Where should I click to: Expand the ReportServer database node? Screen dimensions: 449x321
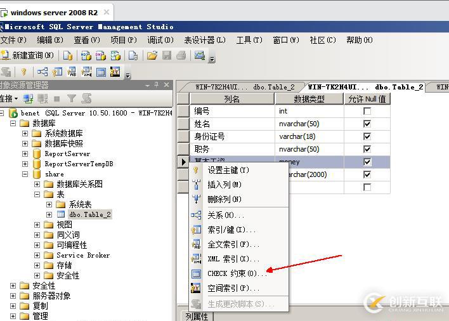[25, 154]
